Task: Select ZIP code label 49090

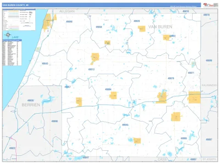Action: tap(69, 22)
